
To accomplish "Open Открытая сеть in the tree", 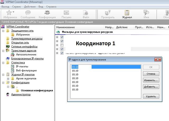I will 20,43.
